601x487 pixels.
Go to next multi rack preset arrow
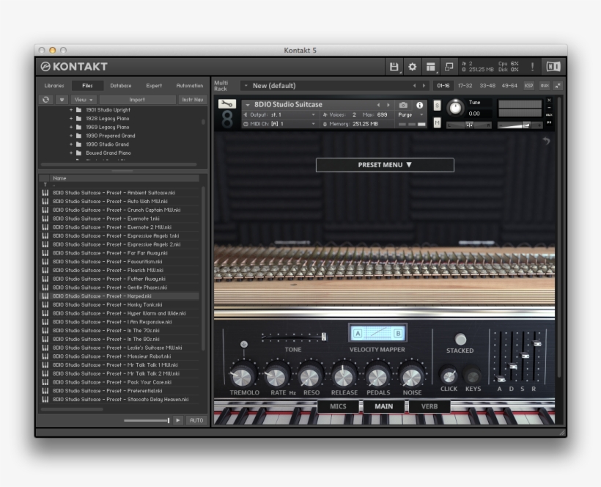(424, 86)
